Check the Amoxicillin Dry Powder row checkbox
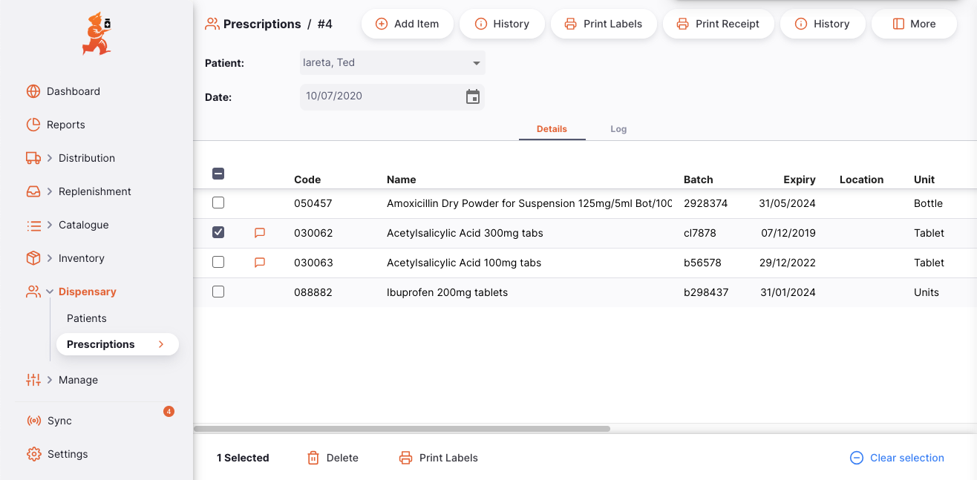This screenshot has height=480, width=977. (x=218, y=203)
